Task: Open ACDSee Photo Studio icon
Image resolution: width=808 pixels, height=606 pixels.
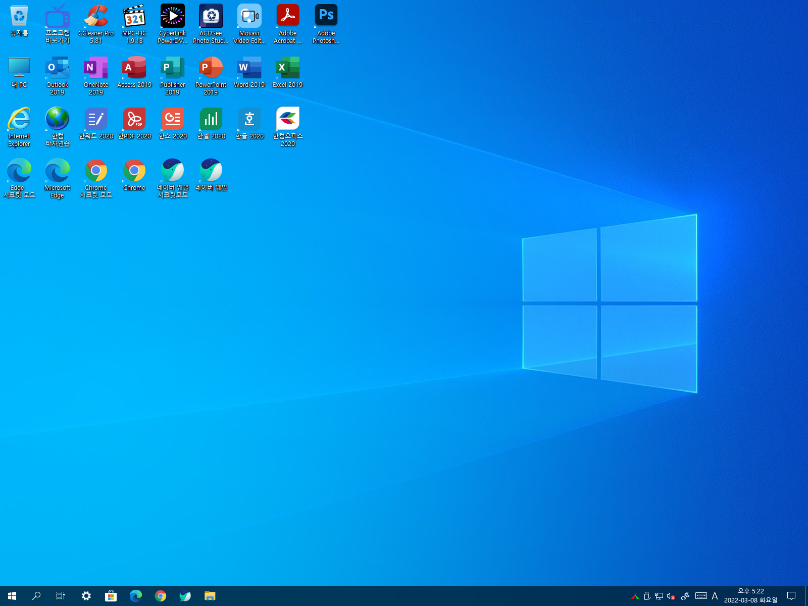Action: [211, 24]
